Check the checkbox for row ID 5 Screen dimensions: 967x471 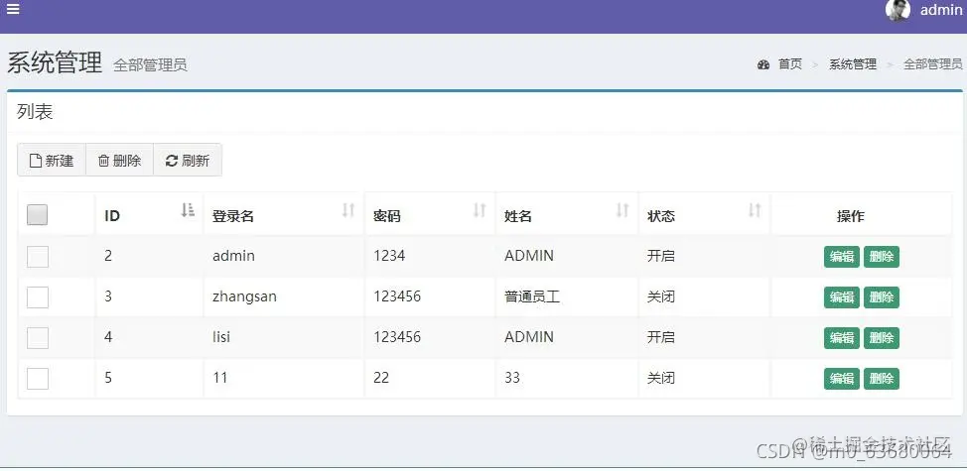[38, 379]
